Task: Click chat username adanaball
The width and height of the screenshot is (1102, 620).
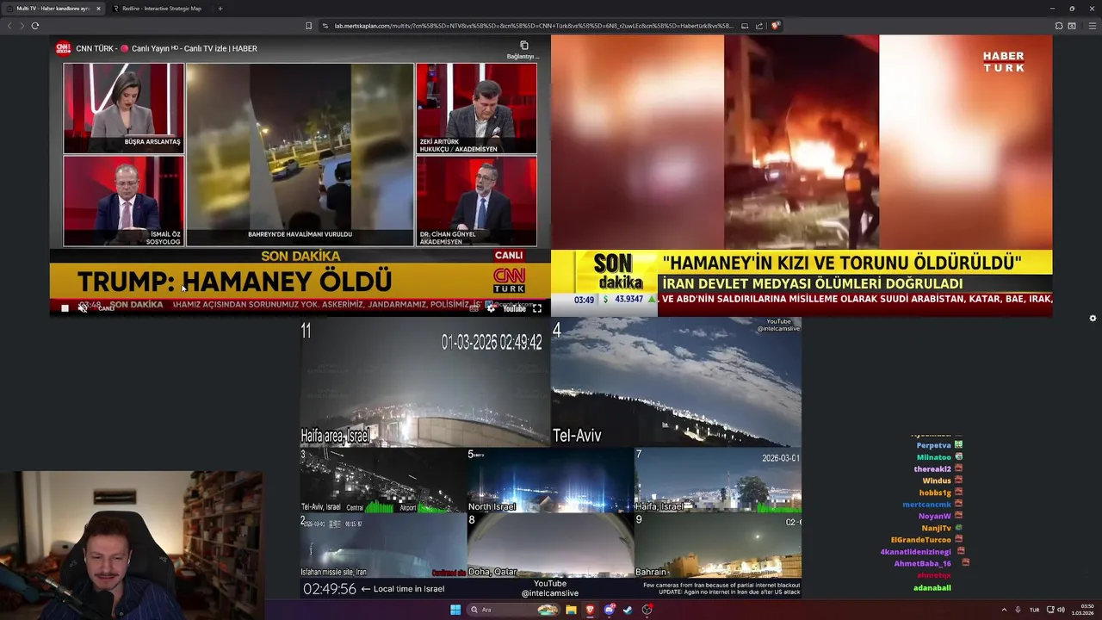Action: (x=932, y=588)
